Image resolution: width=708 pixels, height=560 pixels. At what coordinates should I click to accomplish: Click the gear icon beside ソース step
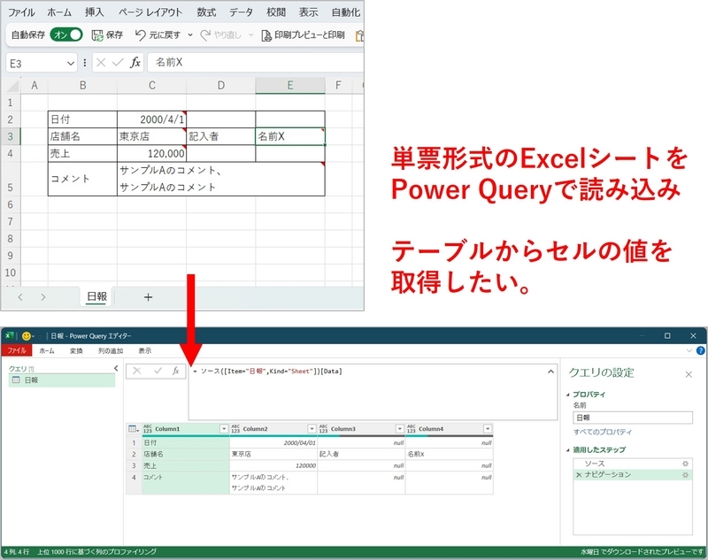click(685, 464)
